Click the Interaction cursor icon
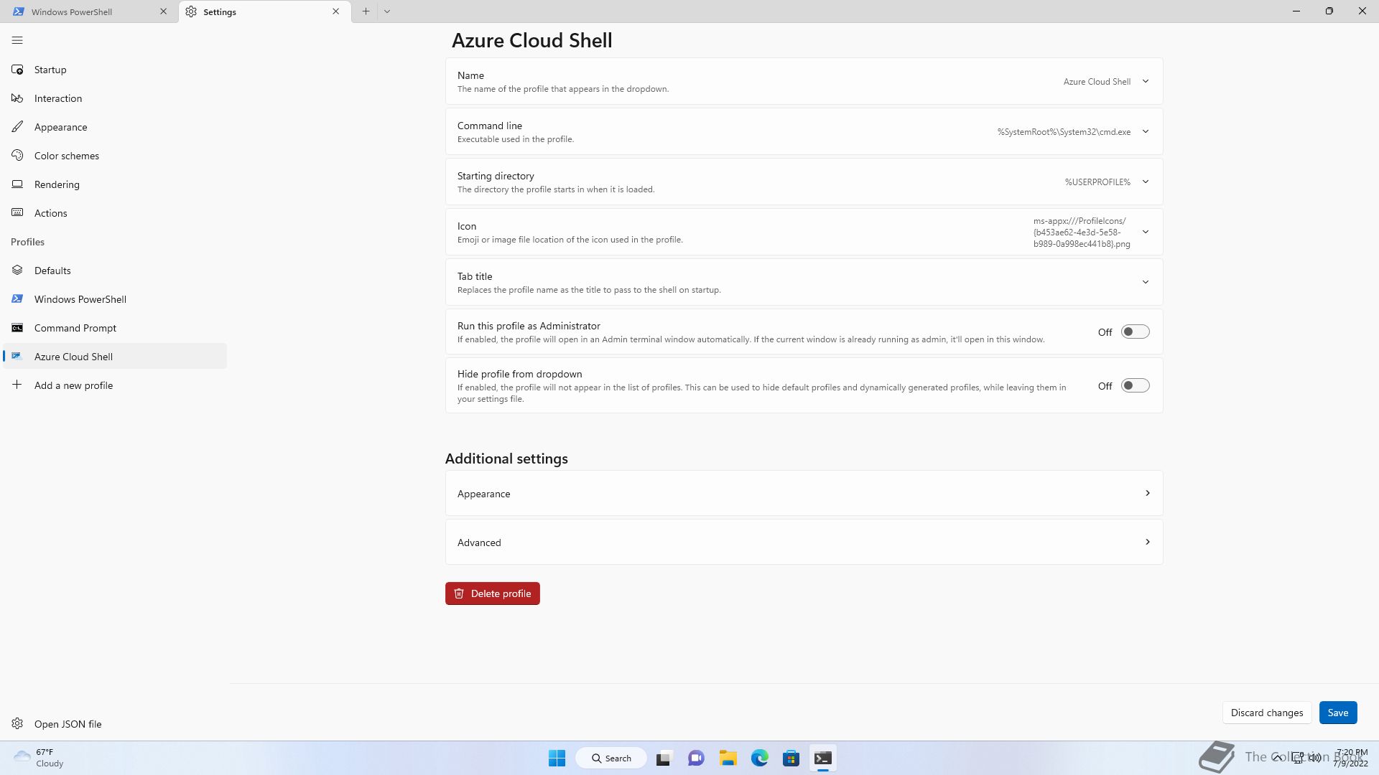 (17, 98)
